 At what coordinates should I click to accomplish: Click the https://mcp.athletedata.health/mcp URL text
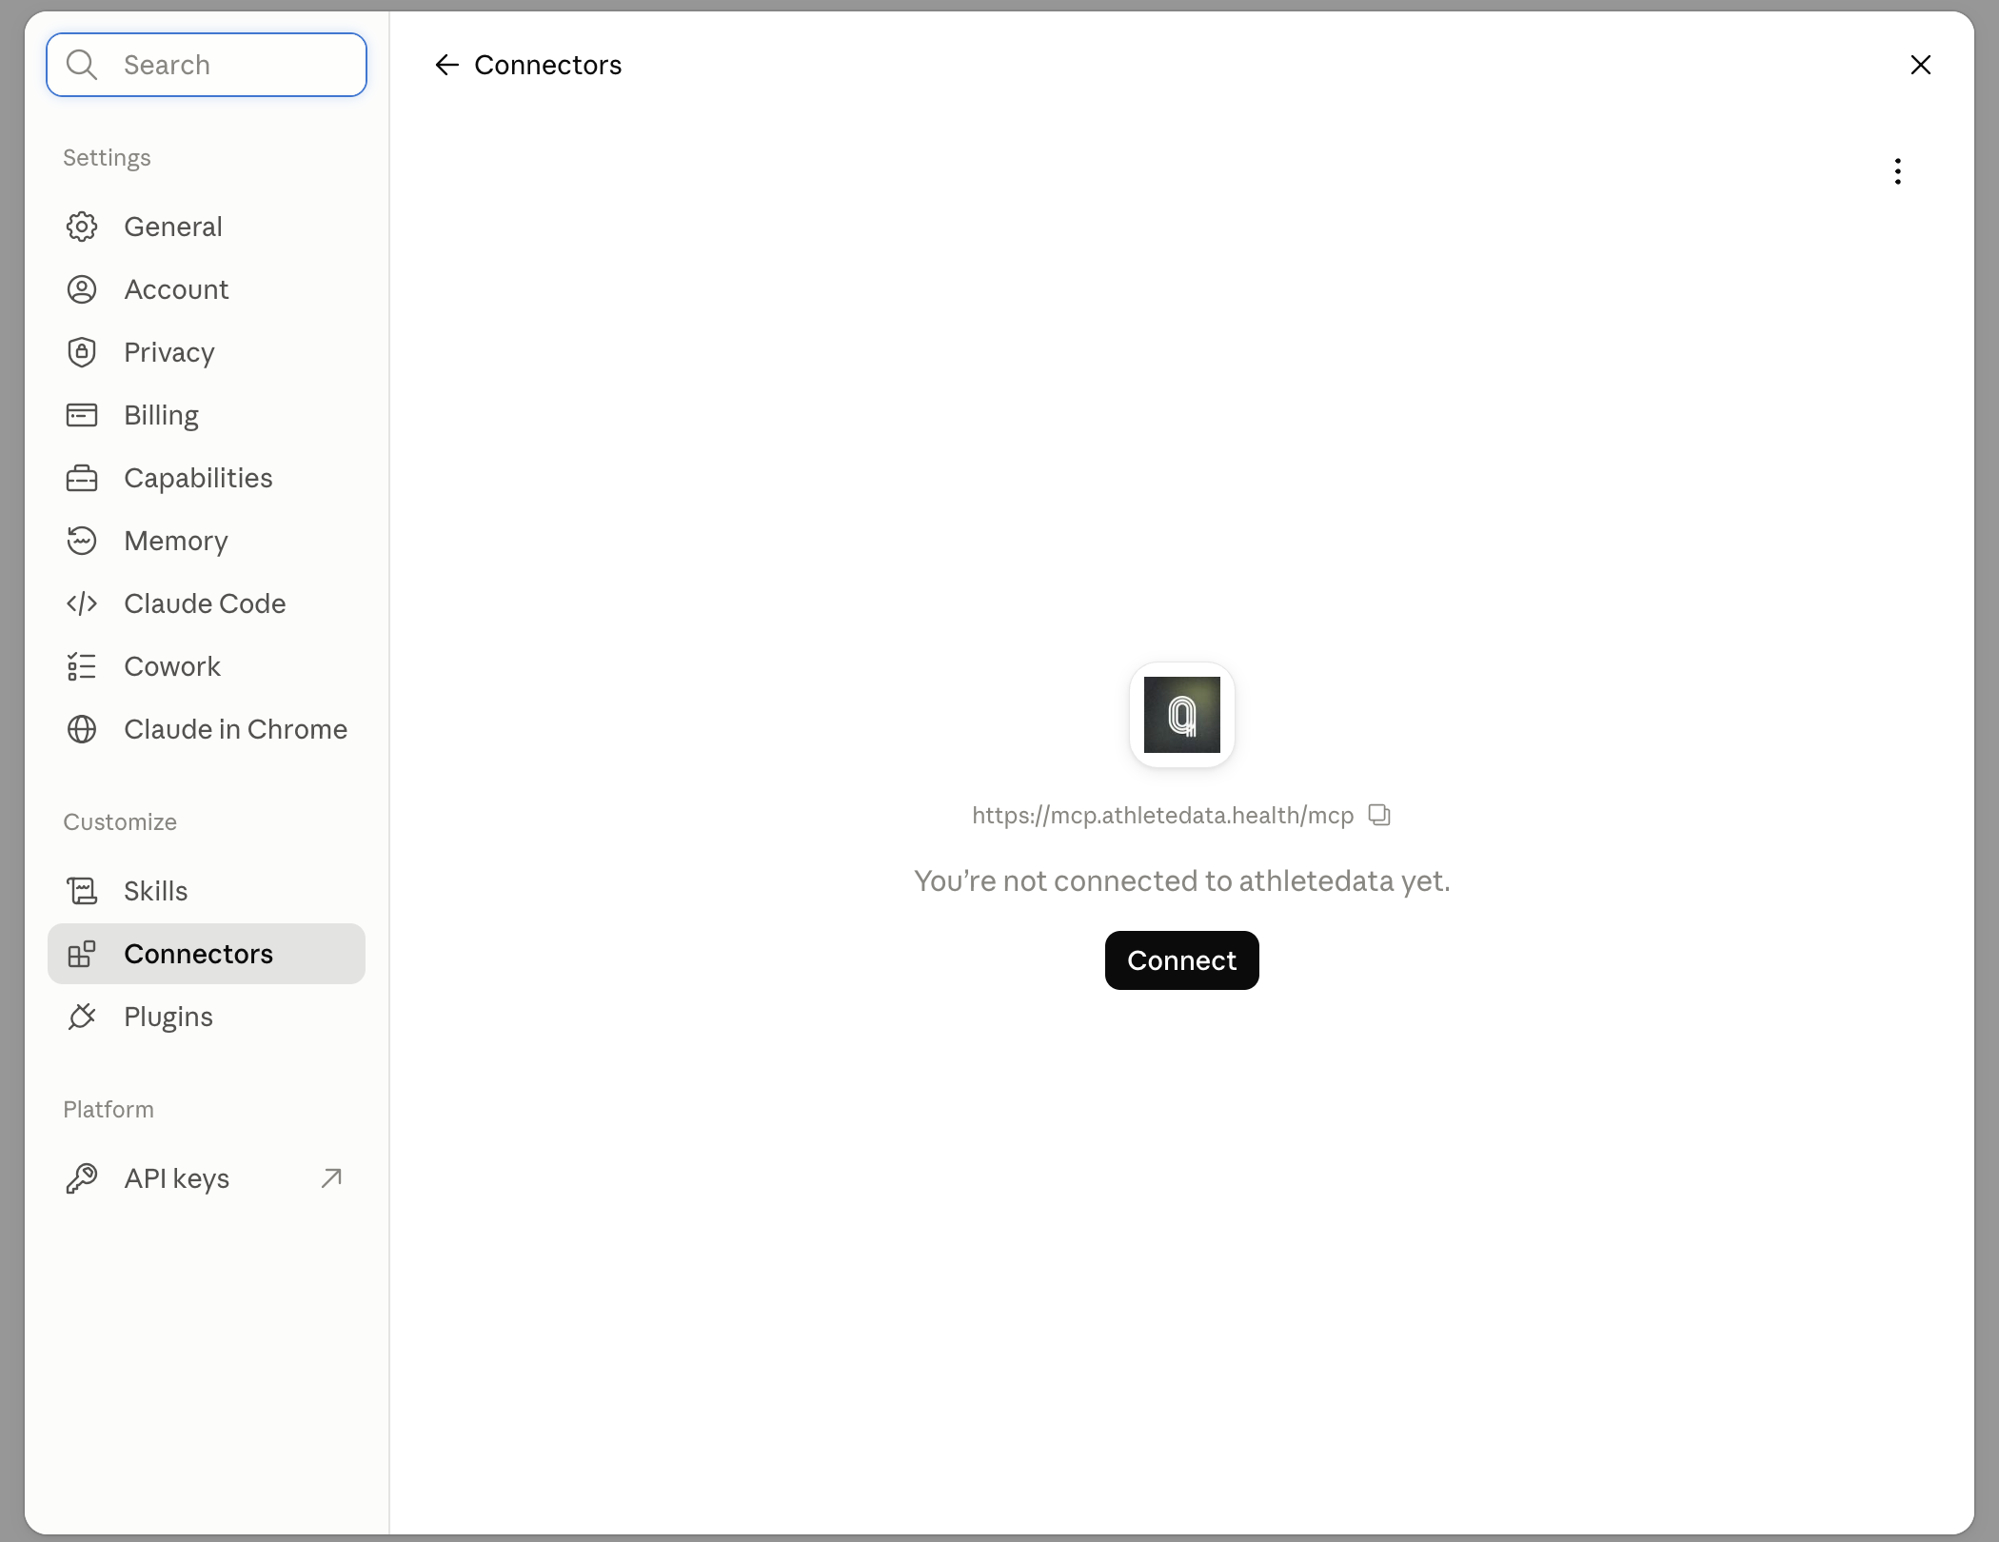[1162, 816]
